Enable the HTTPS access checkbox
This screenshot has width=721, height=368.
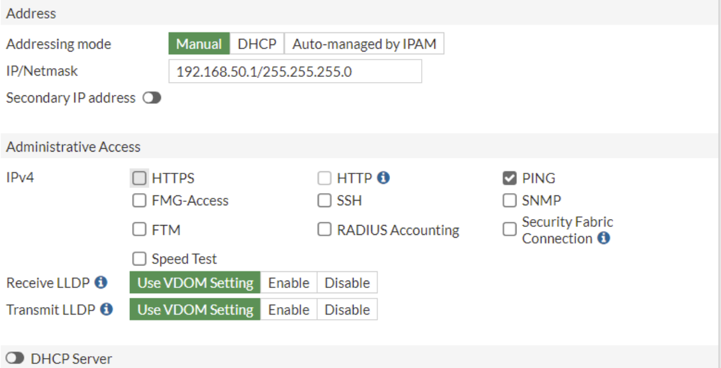[x=139, y=178]
